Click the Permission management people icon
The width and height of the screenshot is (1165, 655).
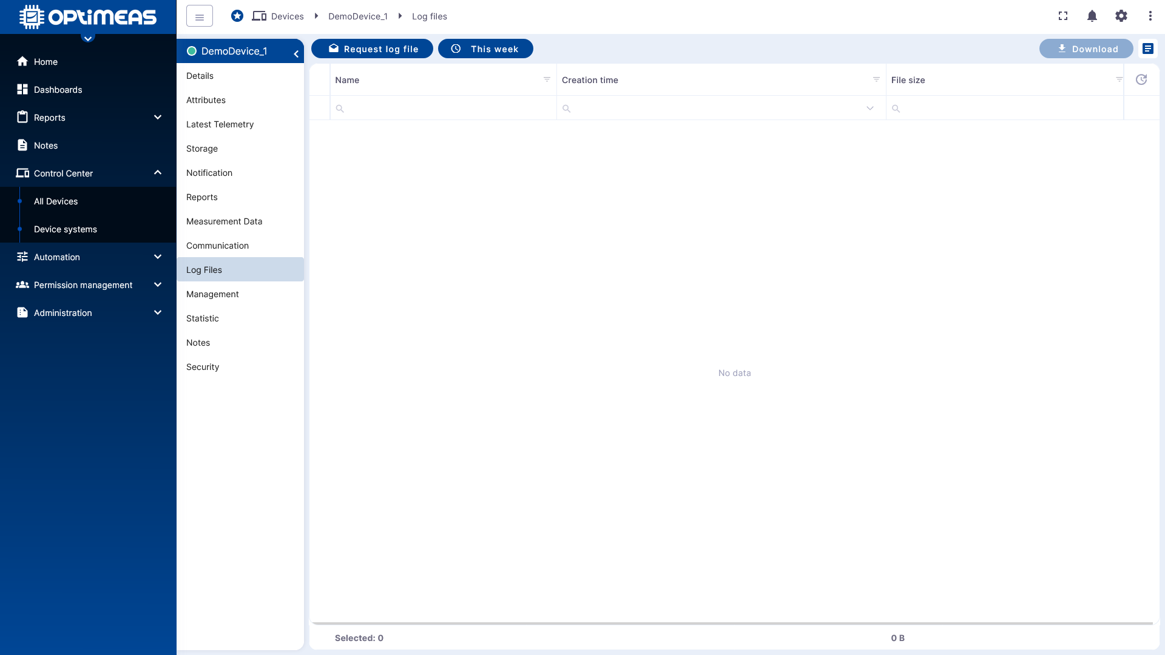(22, 284)
